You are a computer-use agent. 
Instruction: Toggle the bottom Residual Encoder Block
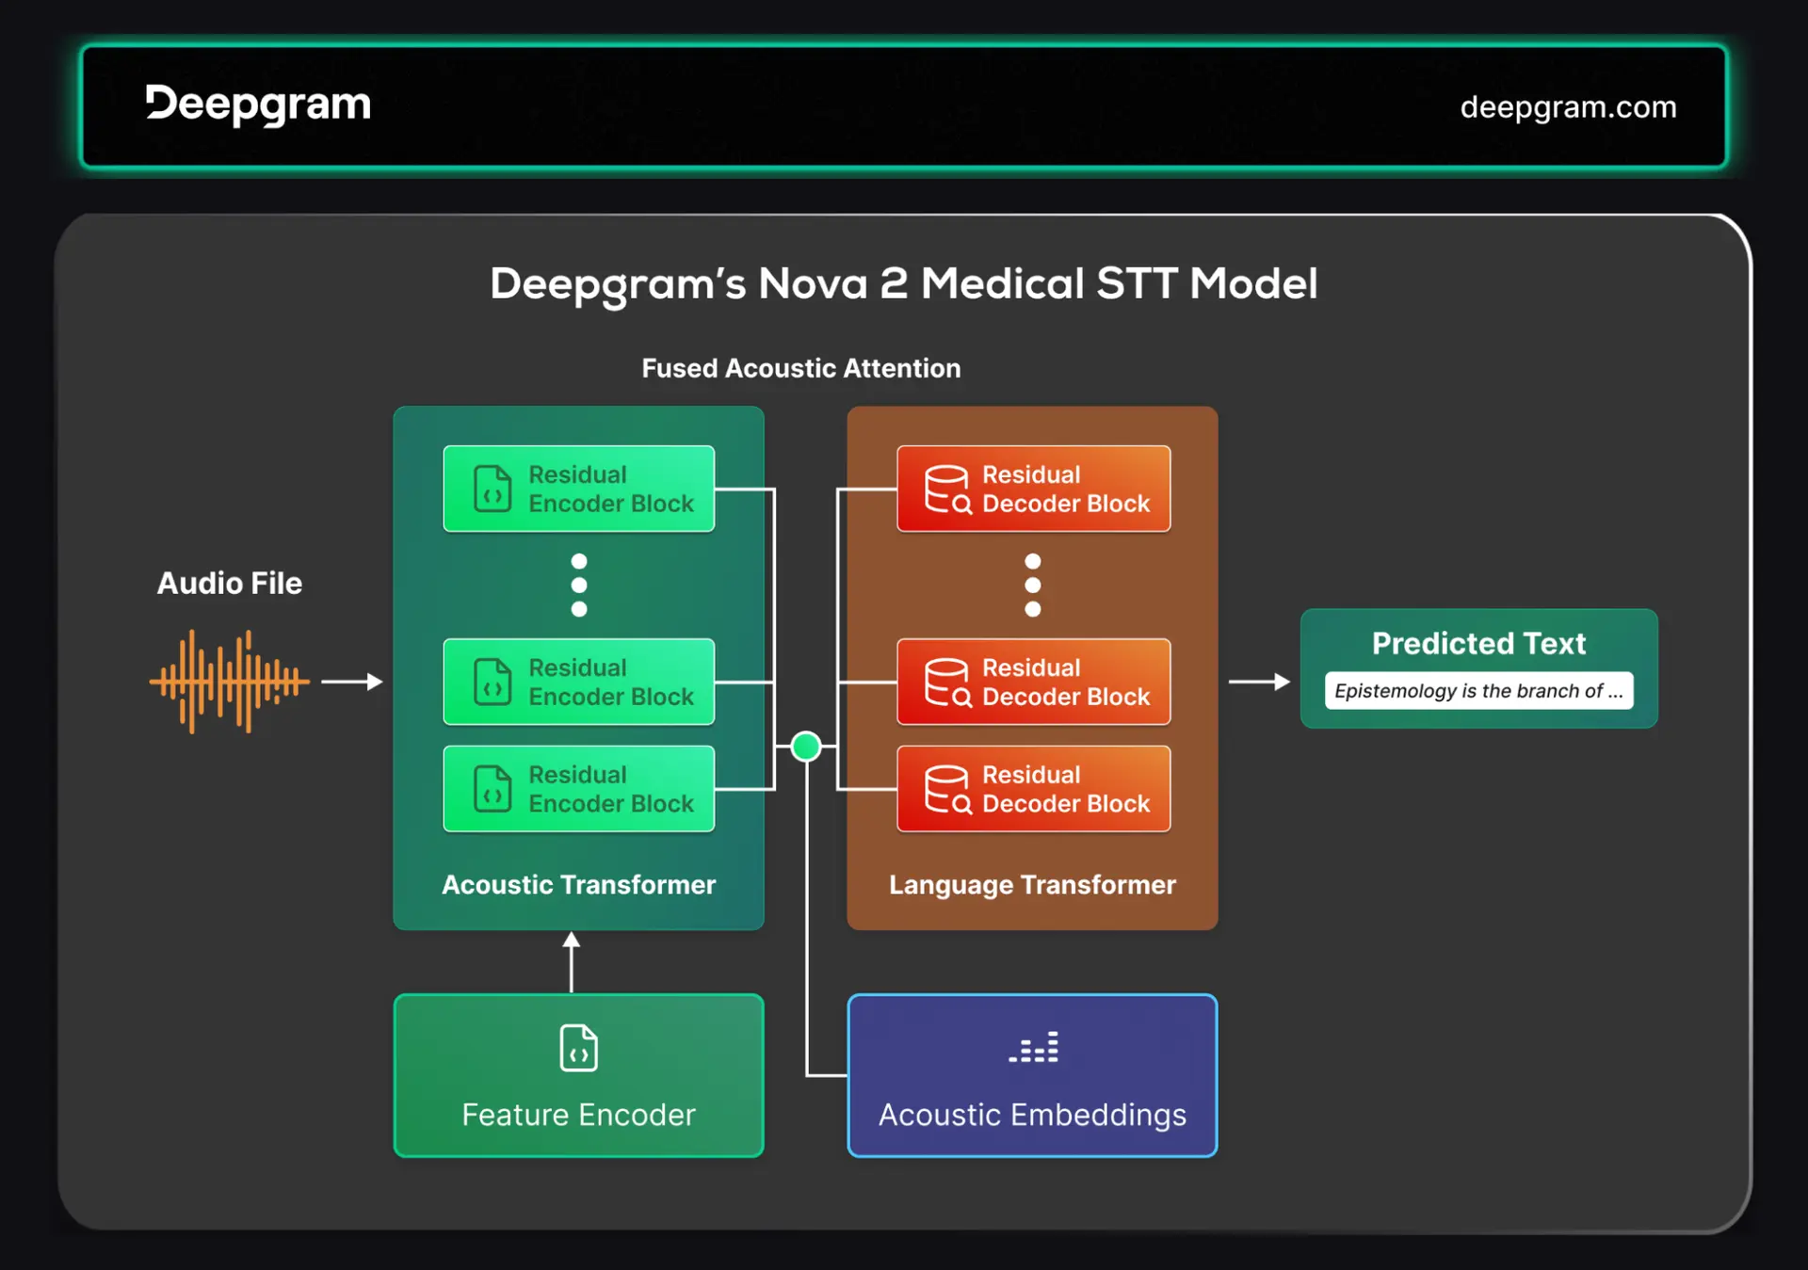pyautogui.click(x=578, y=789)
